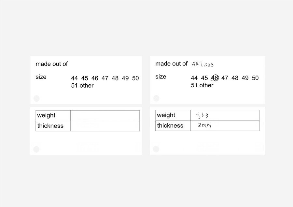Choose size 47 on the blank left card

[x=105, y=78]
